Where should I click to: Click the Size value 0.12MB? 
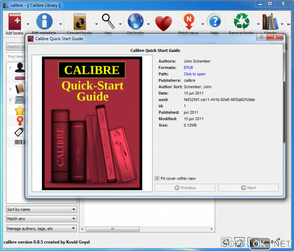point(190,125)
